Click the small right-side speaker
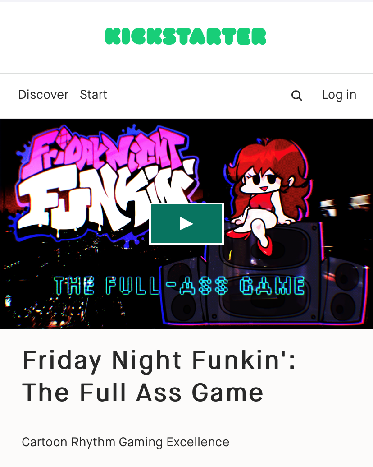Screen dimensions: 373x467 pyautogui.click(x=345, y=291)
